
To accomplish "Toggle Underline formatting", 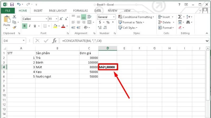I will [x=35, y=26].
